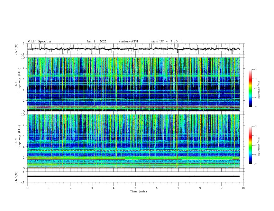The image size is (274, 211).
Task: Click the ch.2 spectrogram color scale bar
Action: pyautogui.click(x=250, y=145)
